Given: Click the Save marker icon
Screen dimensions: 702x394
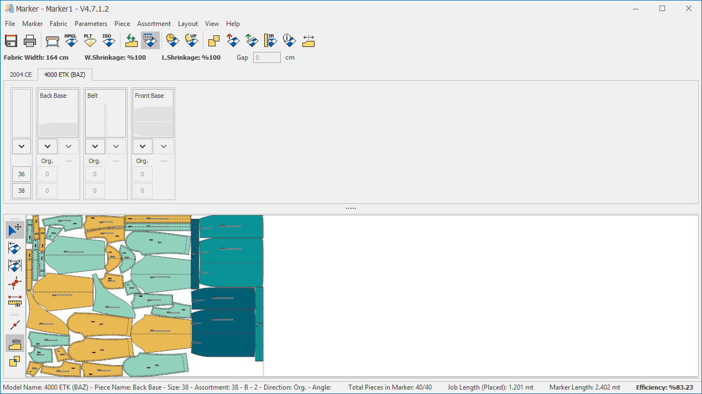Looking at the screenshot, I should pyautogui.click(x=11, y=41).
